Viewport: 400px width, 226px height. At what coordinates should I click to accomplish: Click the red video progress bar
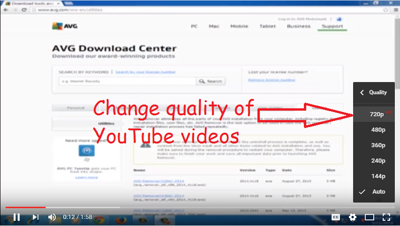click(x=23, y=207)
